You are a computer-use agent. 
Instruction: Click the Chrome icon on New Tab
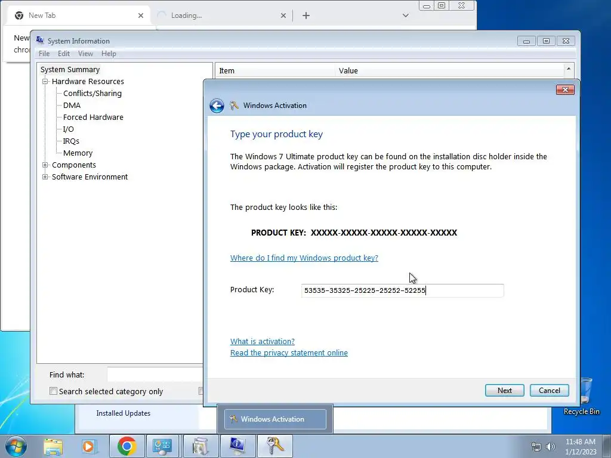click(x=18, y=16)
